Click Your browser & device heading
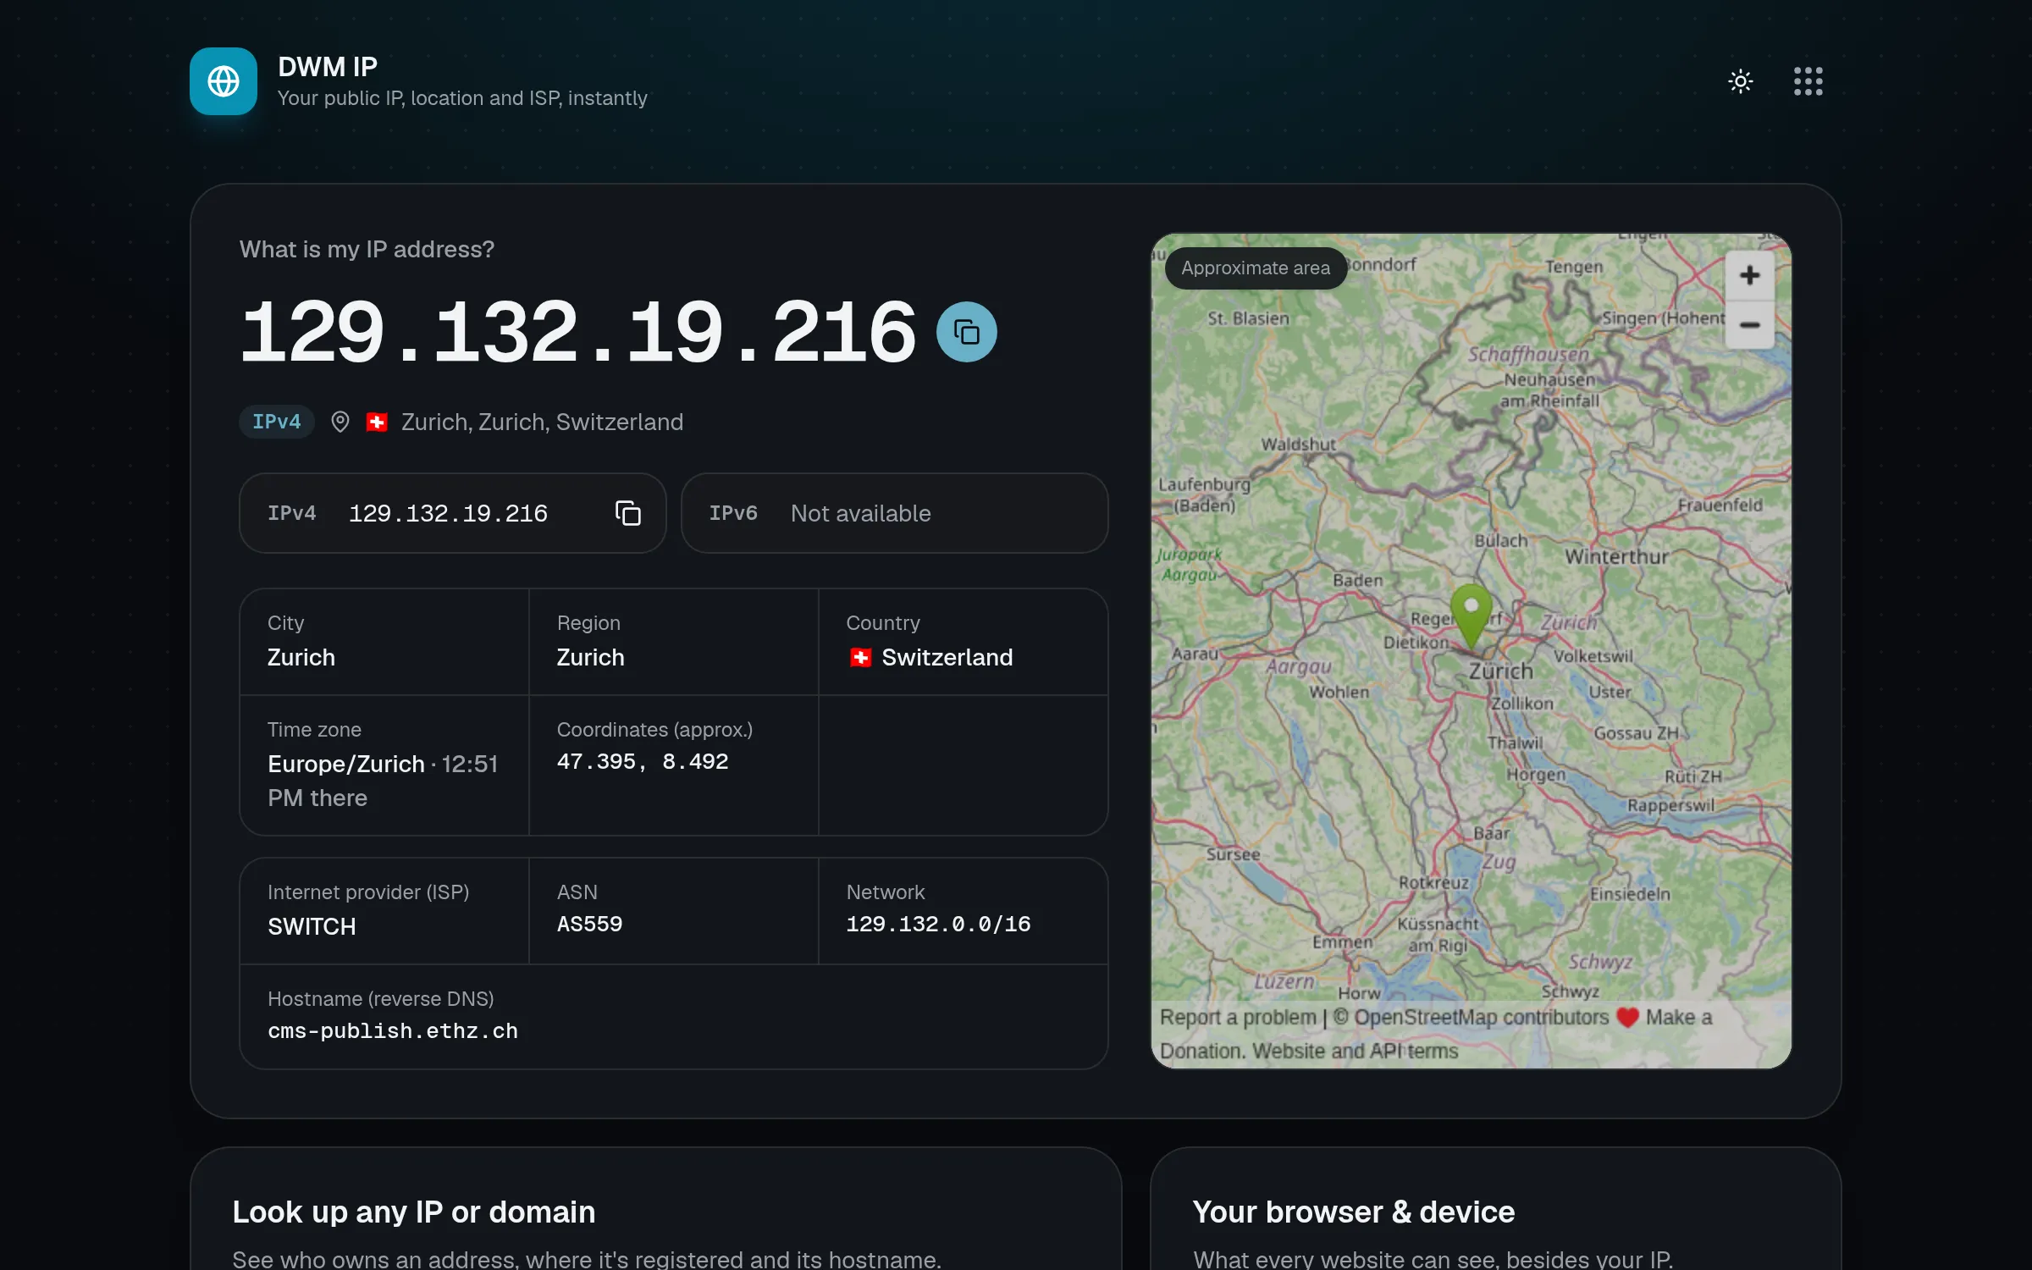The width and height of the screenshot is (2032, 1270). 1354,1212
